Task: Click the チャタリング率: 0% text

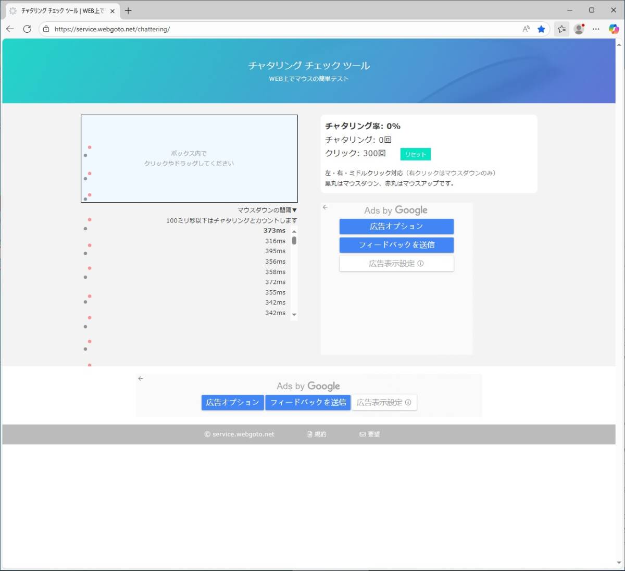Action: 362,126
